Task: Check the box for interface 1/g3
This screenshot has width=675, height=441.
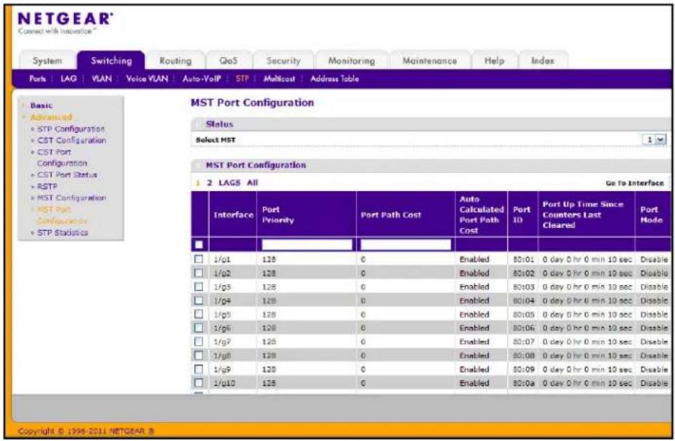Action: coord(198,287)
